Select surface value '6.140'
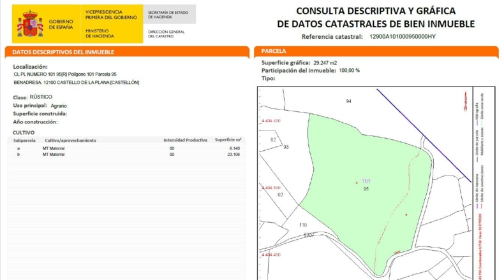 coord(235,148)
